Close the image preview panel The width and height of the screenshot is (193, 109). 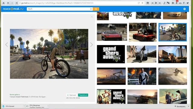coord(92,17)
